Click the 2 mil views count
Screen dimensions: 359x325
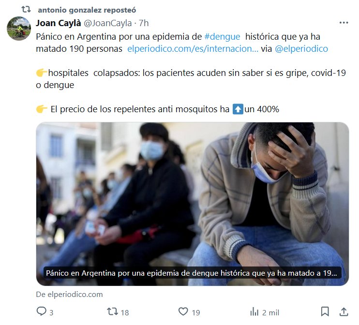click(x=270, y=312)
